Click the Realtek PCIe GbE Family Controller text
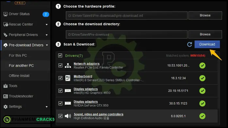 [x=98, y=68]
